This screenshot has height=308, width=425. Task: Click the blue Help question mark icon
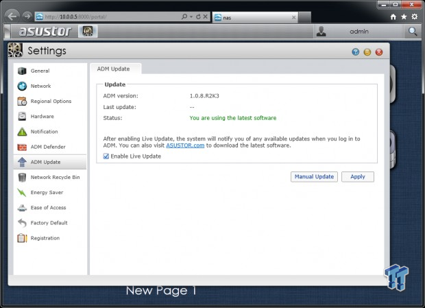tap(355, 52)
